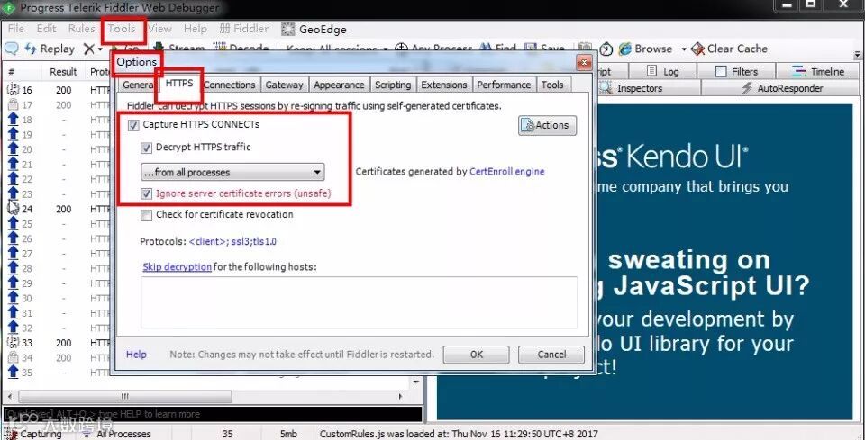This screenshot has width=865, height=440.
Task: Select session 34 lock icon
Action: (x=12, y=357)
